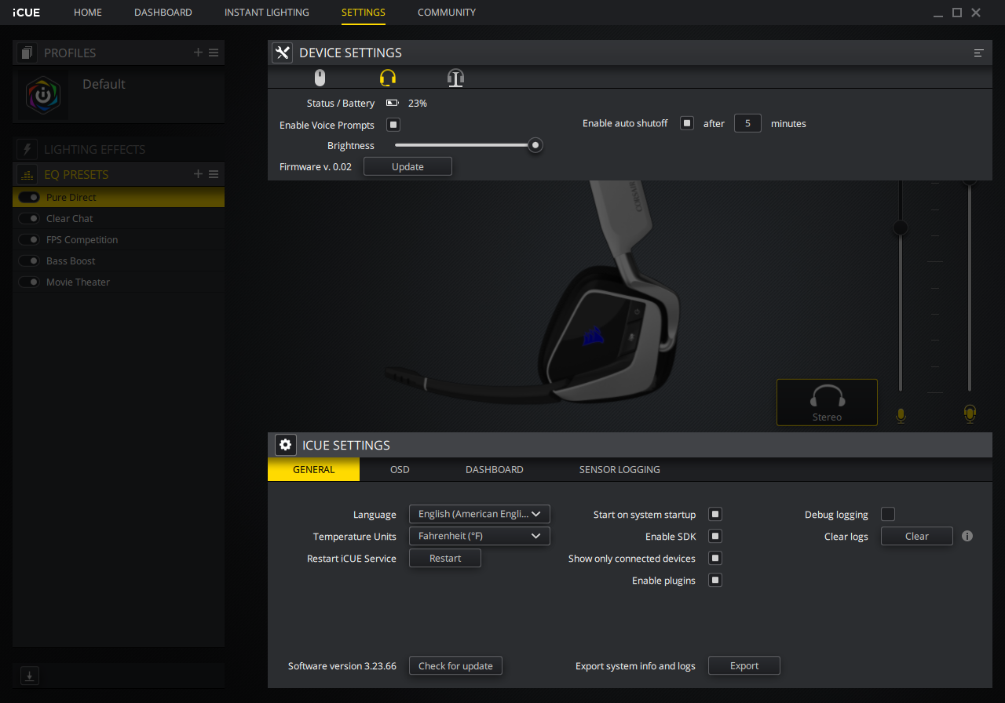Click the "LIGHTING EFFECTS" header text
The image size is (1005, 703).
point(94,149)
